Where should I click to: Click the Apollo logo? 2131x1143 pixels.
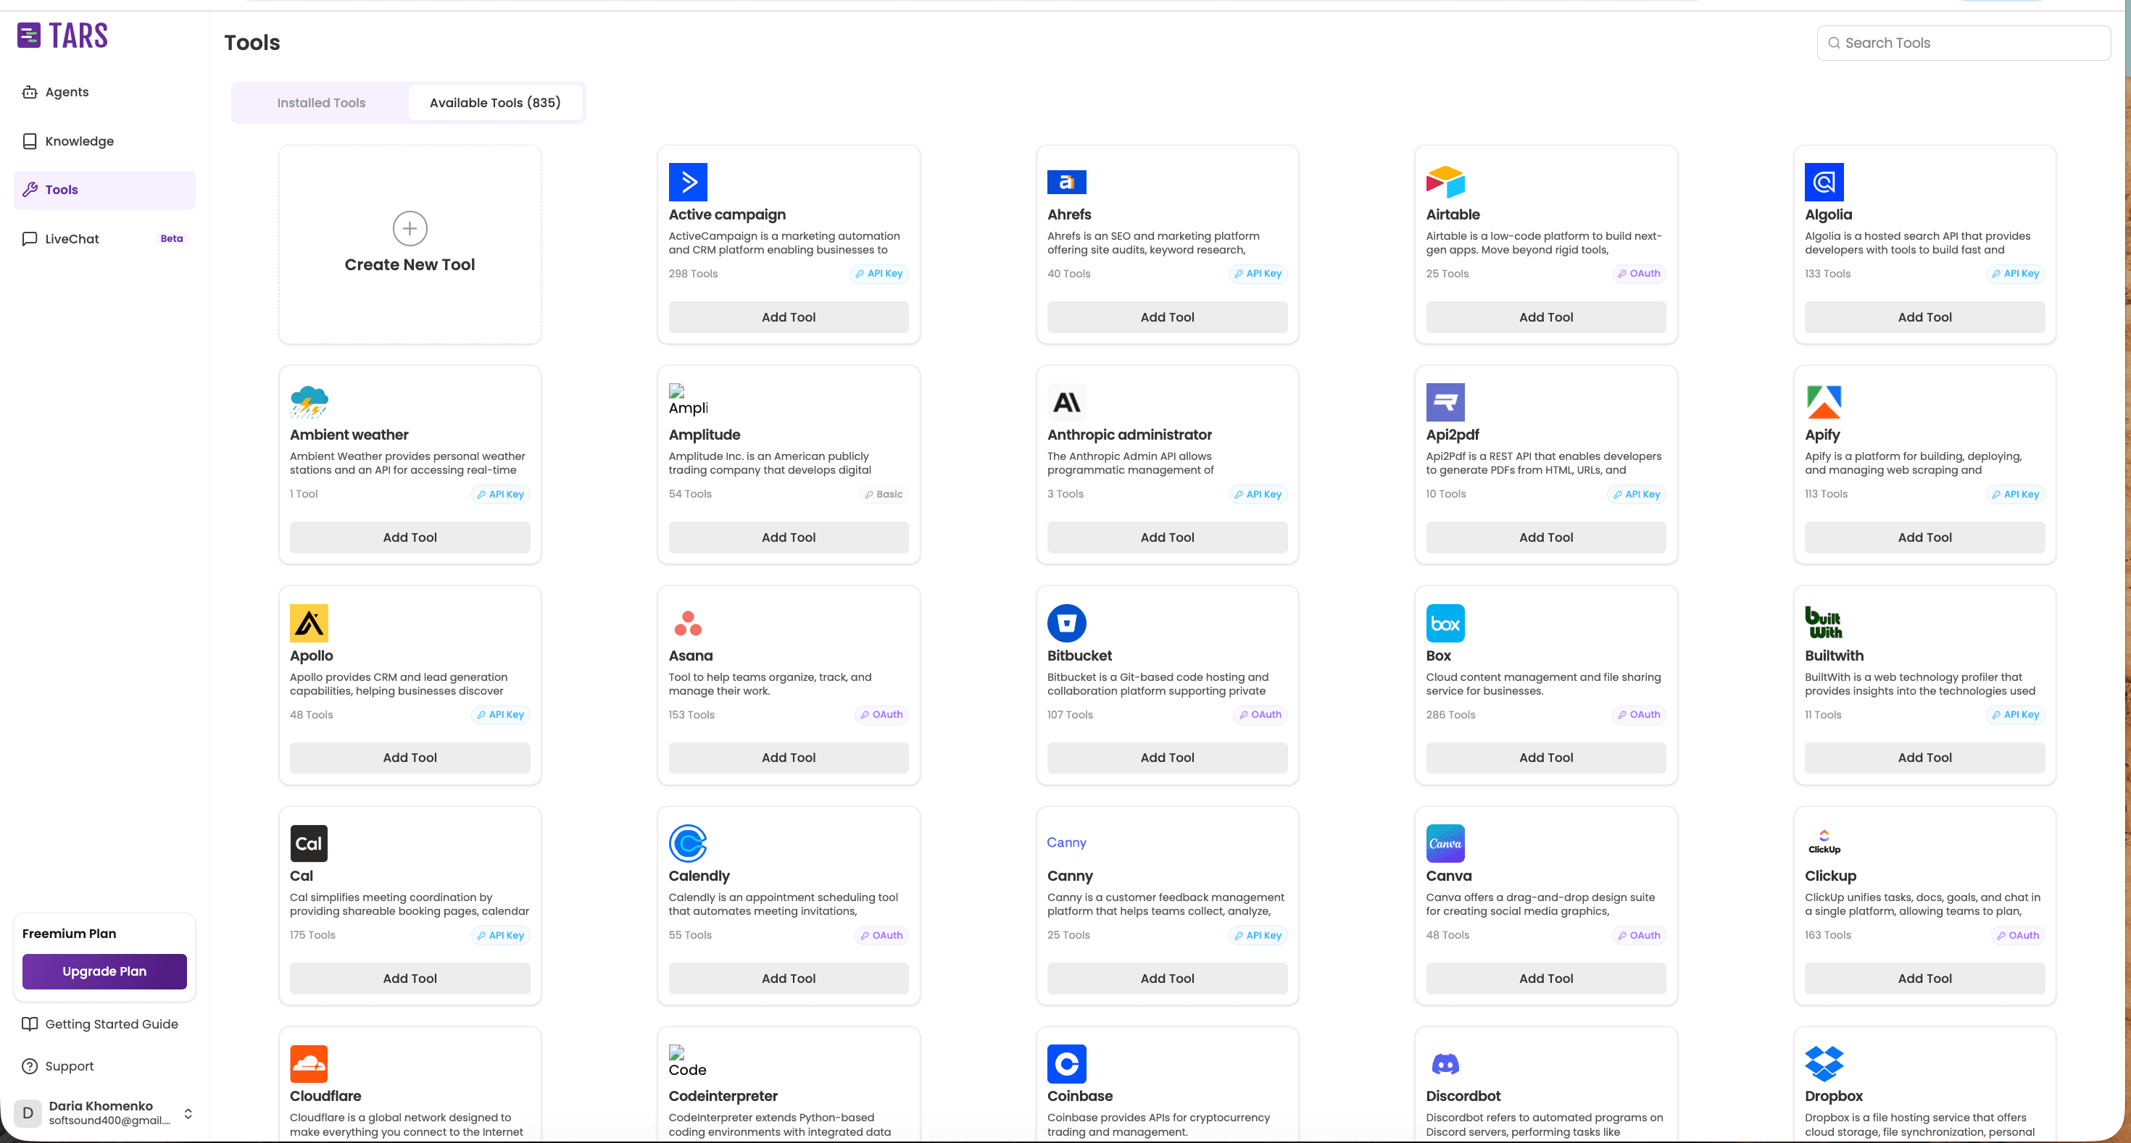[x=309, y=623]
